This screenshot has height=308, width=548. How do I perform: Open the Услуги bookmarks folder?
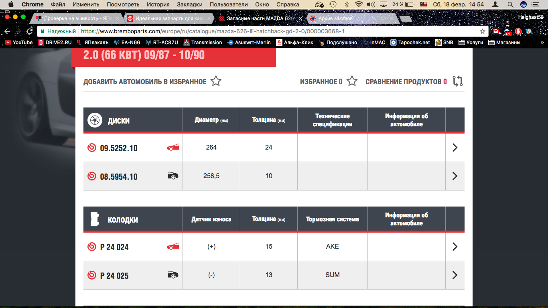471,42
